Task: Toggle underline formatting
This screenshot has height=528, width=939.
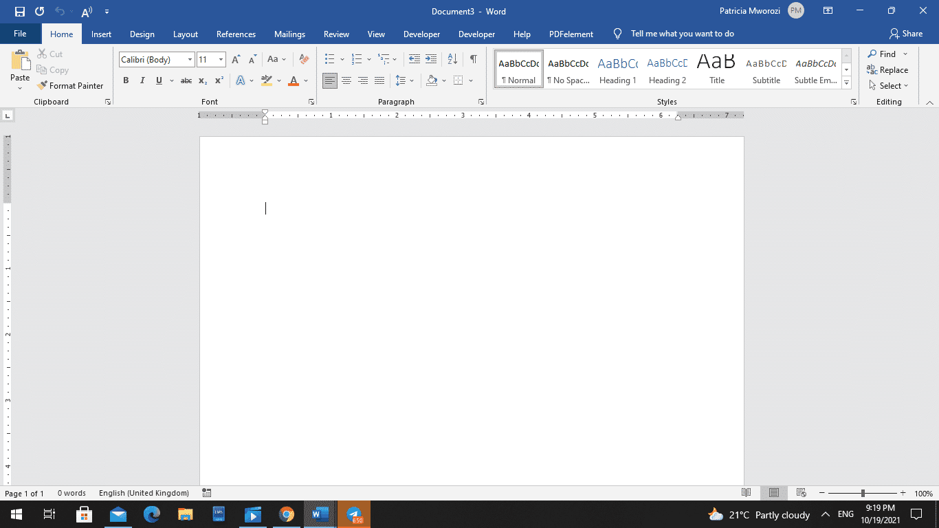Action: point(159,80)
